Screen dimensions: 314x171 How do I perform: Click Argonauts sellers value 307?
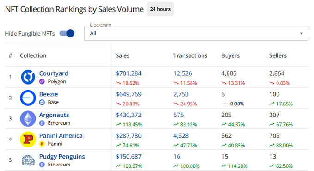[x=274, y=115]
